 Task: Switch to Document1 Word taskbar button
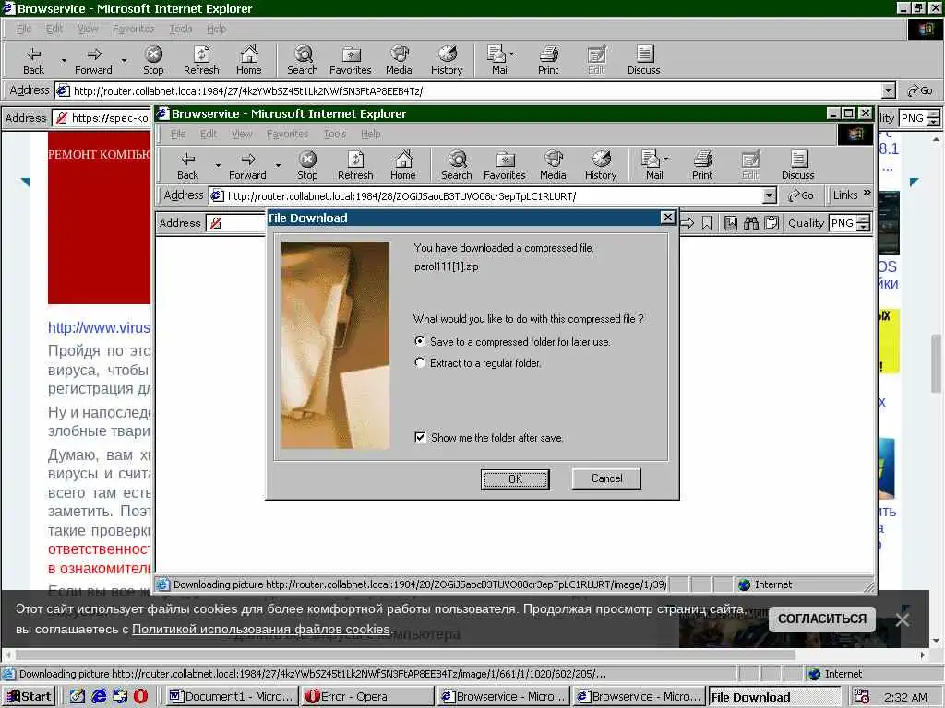click(x=232, y=697)
